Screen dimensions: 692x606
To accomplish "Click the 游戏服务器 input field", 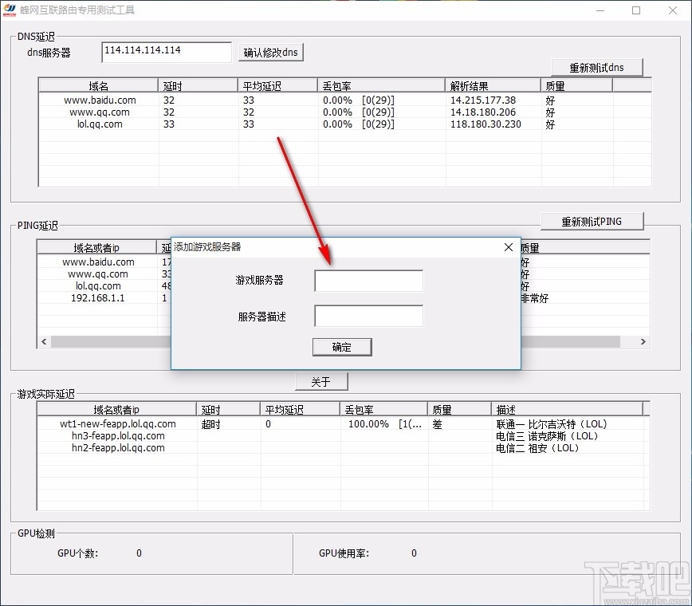I will point(368,281).
